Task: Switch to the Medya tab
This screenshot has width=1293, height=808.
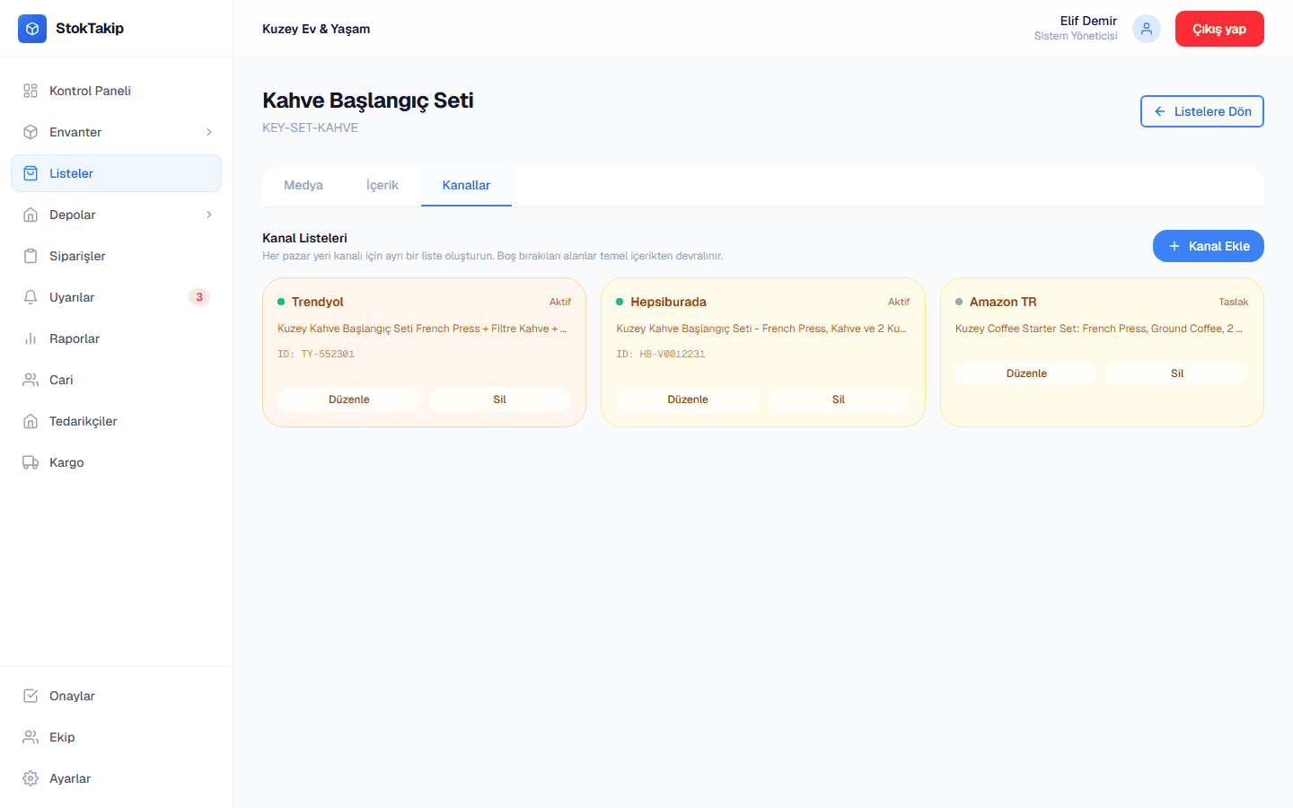Action: [x=303, y=185]
